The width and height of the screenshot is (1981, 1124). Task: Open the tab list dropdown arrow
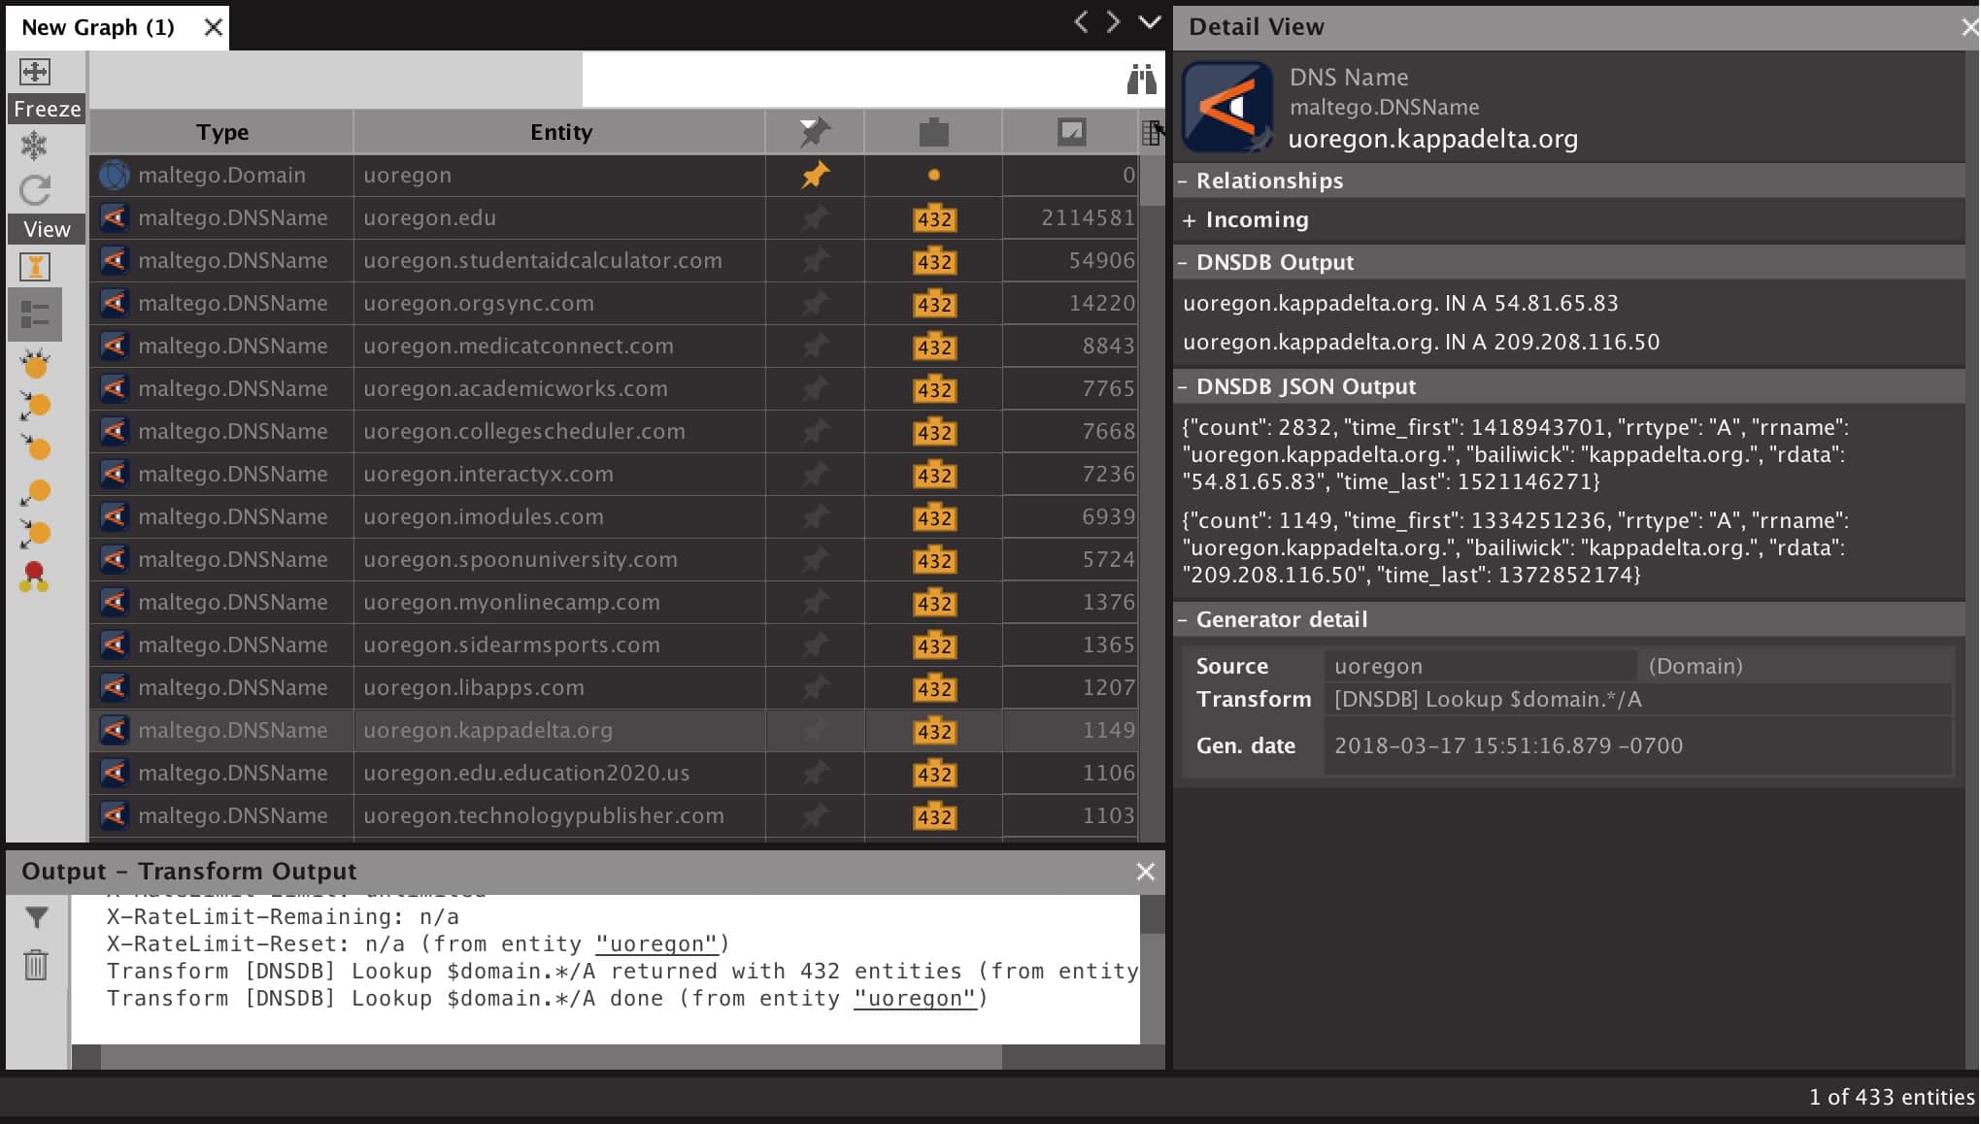pyautogui.click(x=1150, y=22)
